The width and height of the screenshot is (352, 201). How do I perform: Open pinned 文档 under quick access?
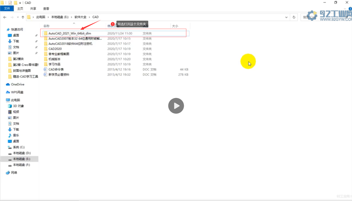pyautogui.click(x=16, y=47)
